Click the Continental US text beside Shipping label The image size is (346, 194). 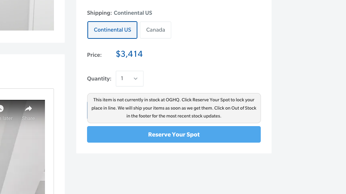tap(133, 13)
